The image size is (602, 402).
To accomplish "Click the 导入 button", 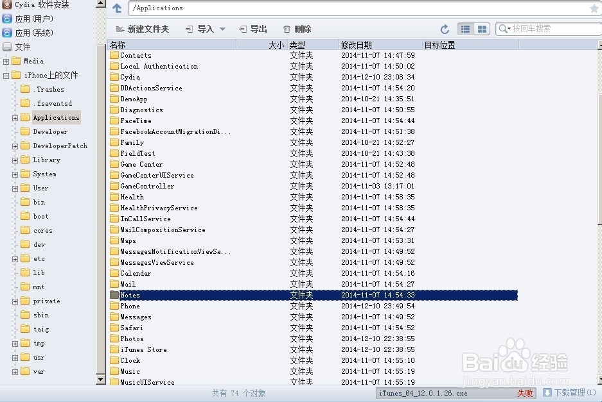I will [x=200, y=29].
